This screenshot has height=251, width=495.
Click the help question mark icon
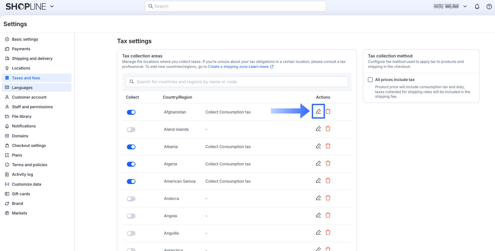pos(489,7)
